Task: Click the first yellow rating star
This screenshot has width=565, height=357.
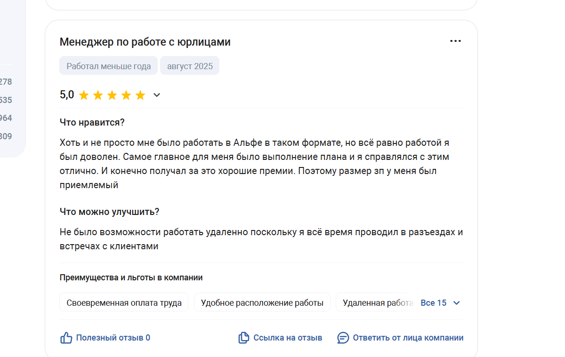Action: click(x=84, y=95)
